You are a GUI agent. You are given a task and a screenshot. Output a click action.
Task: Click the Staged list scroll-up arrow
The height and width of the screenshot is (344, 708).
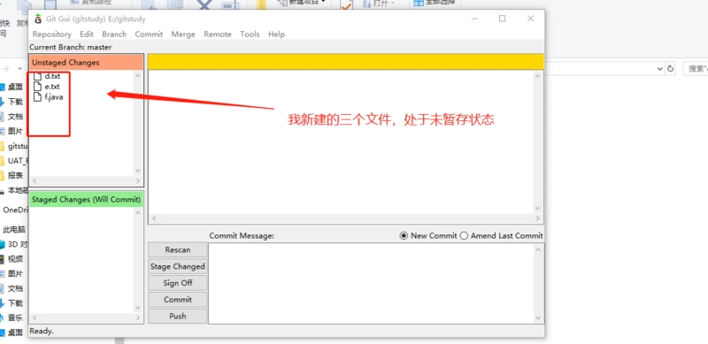click(138, 212)
